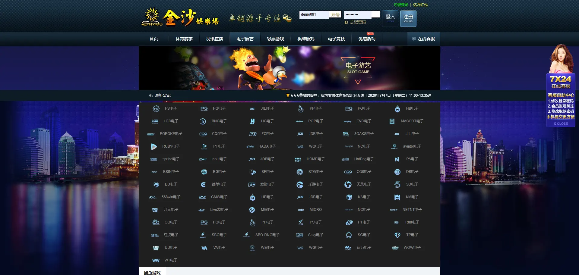Click the RUBY电子 play-arrow icon

154,147
